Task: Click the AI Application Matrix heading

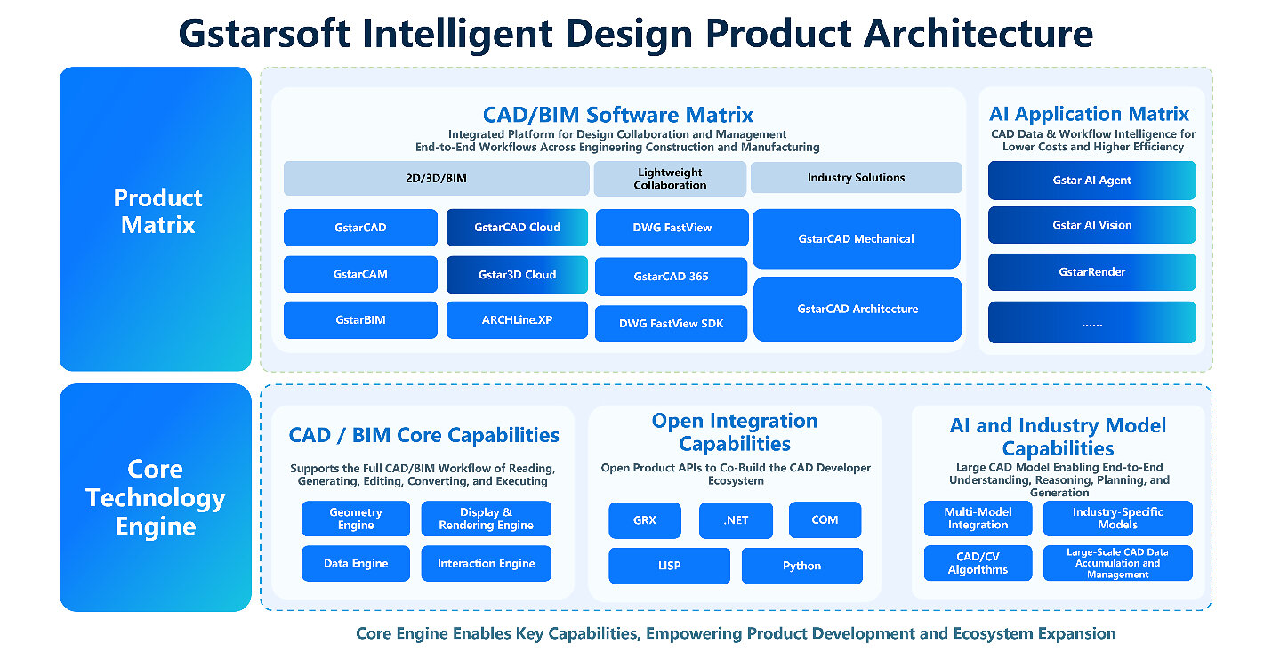Action: point(1089,114)
